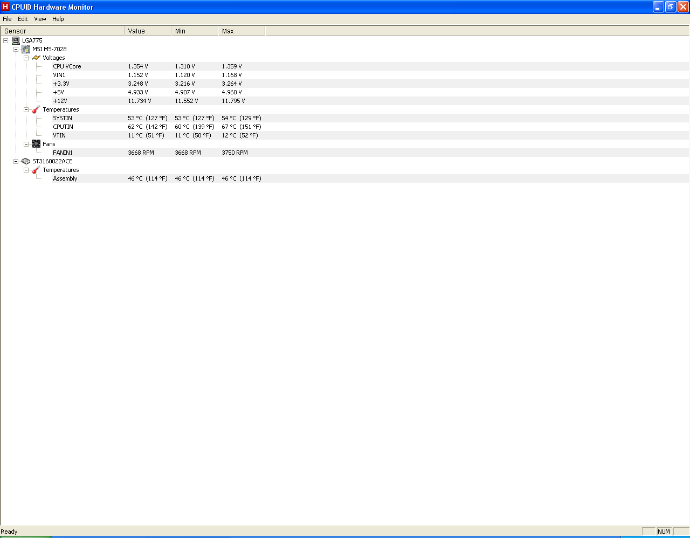Screen dimensions: 690x538
Task: Select the FANIN1 fan label
Action: 63,153
